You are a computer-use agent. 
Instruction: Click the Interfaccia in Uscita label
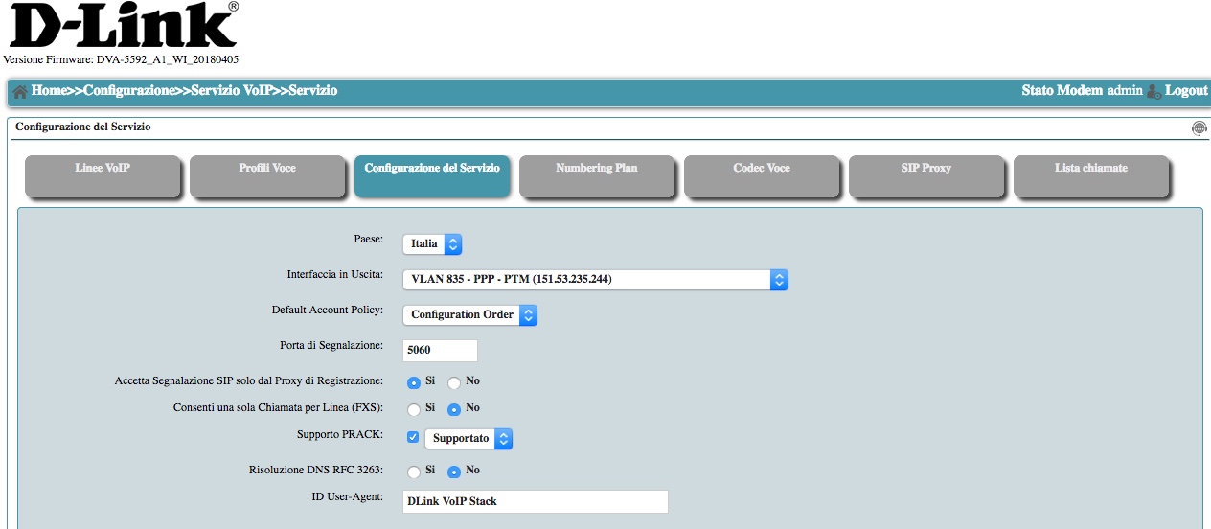(x=335, y=274)
